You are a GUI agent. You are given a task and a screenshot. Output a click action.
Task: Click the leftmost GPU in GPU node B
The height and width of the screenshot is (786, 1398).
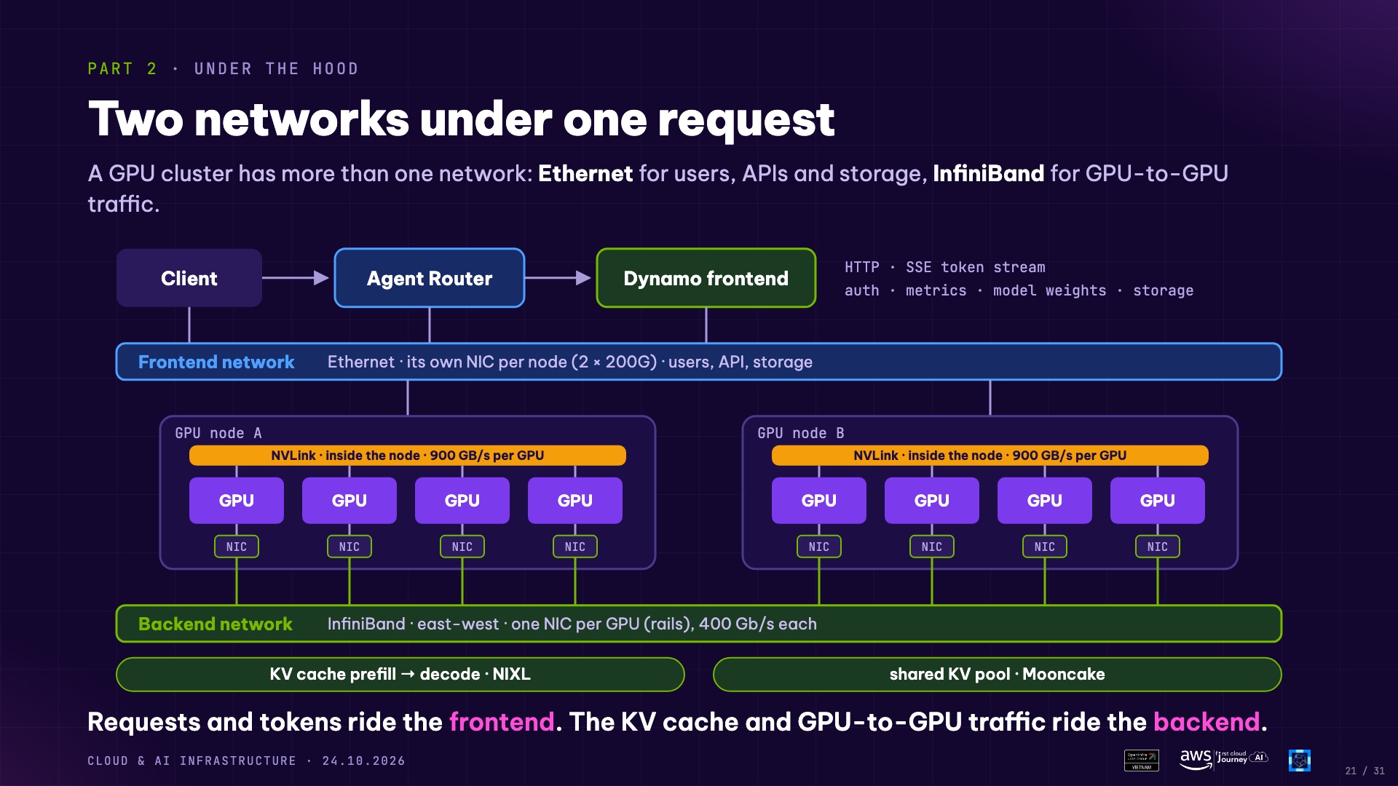click(819, 501)
